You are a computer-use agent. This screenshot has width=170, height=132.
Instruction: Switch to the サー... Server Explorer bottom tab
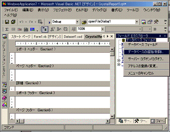coord(125,121)
